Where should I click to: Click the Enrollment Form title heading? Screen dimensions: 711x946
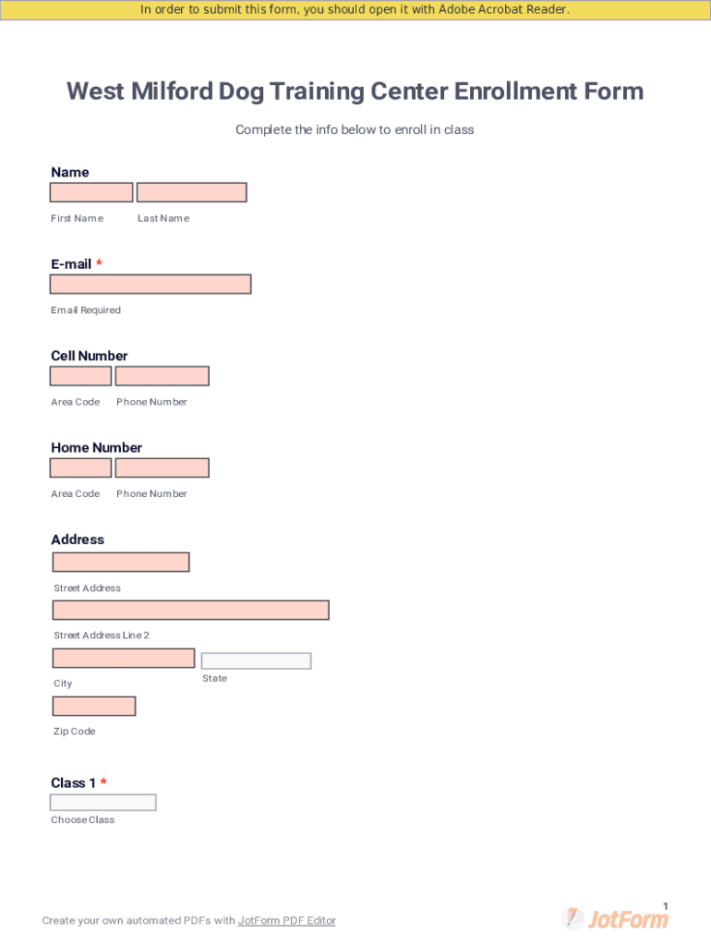click(355, 91)
